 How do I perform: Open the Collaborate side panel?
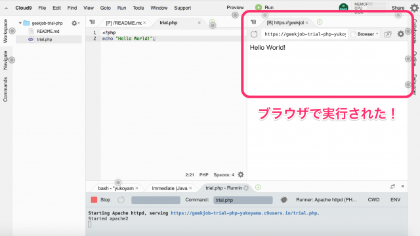tap(415, 31)
